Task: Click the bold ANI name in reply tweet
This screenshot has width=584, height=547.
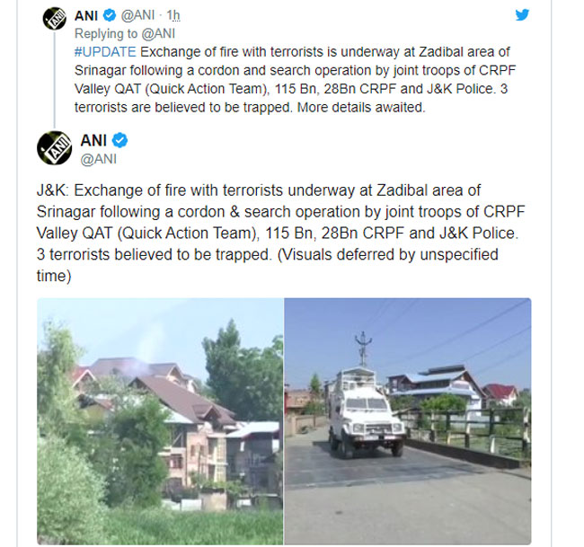Action: (86, 15)
